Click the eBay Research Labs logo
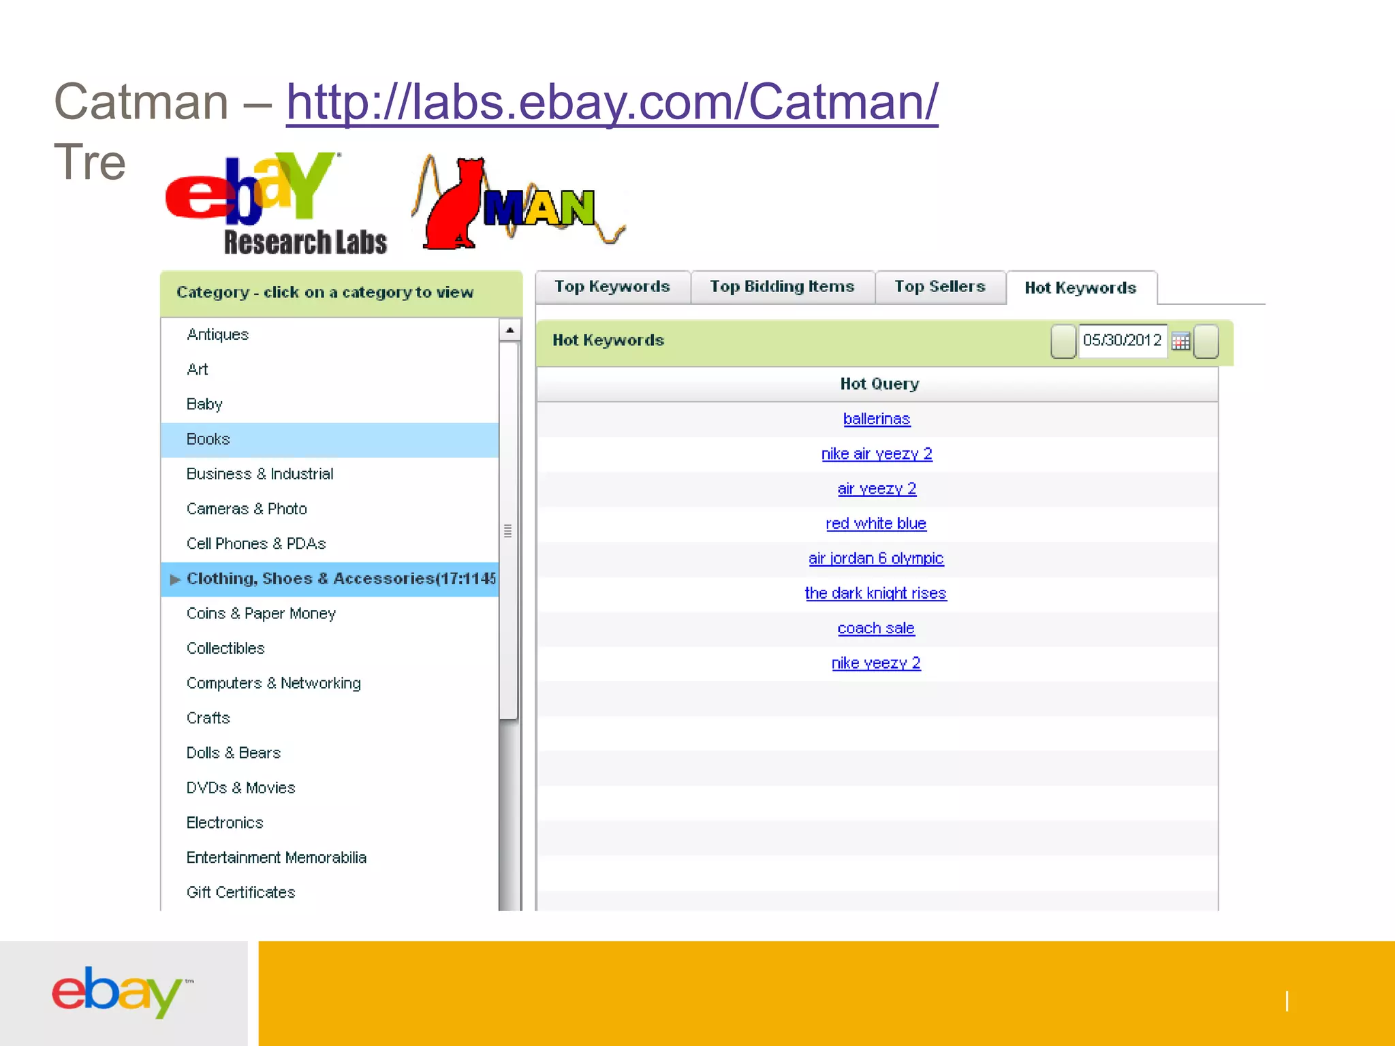Image resolution: width=1395 pixels, height=1046 pixels. pyautogui.click(x=276, y=204)
